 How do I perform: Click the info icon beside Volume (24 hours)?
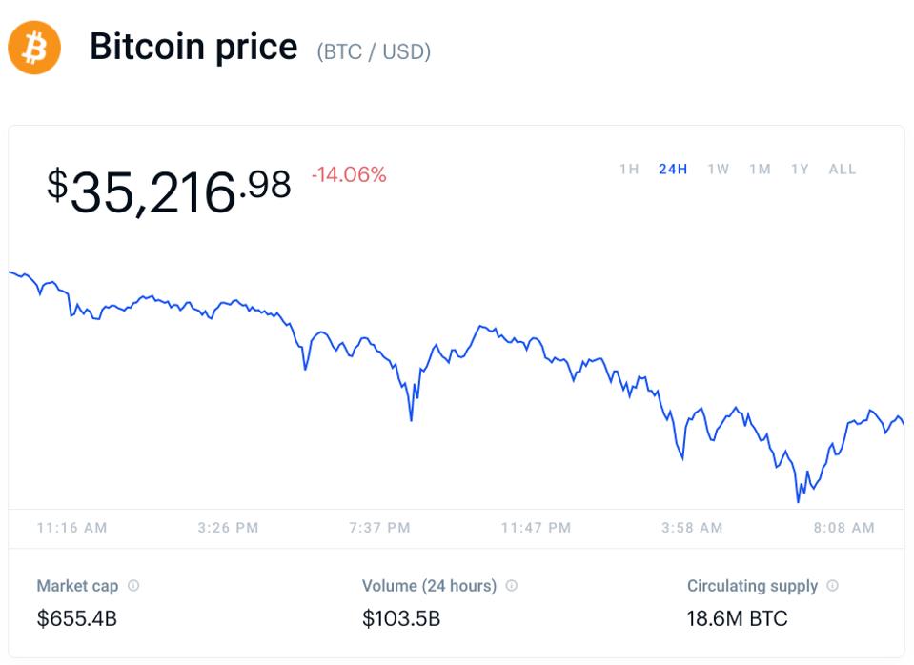coord(512,586)
